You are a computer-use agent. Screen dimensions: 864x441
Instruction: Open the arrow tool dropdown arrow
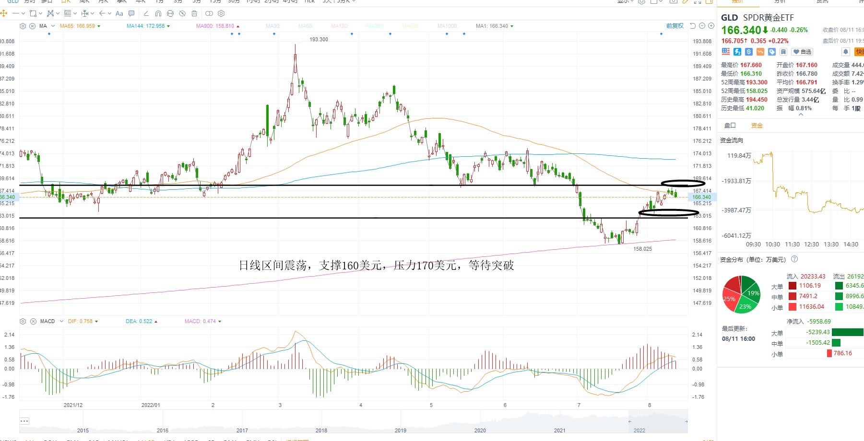[109, 13]
